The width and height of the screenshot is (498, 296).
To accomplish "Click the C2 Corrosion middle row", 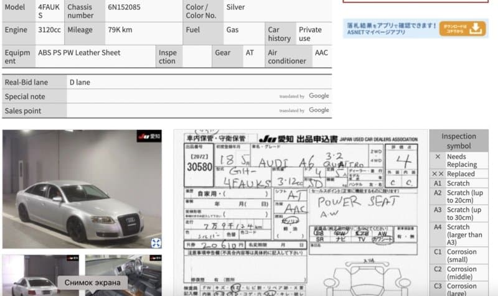I will point(459,272).
